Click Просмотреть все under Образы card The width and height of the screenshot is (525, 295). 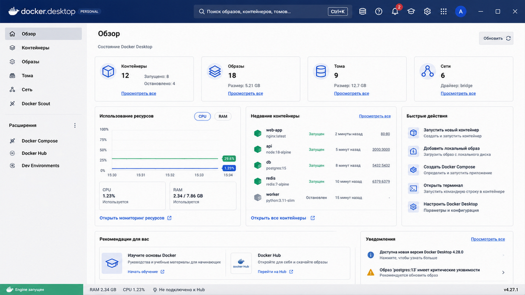tap(246, 94)
